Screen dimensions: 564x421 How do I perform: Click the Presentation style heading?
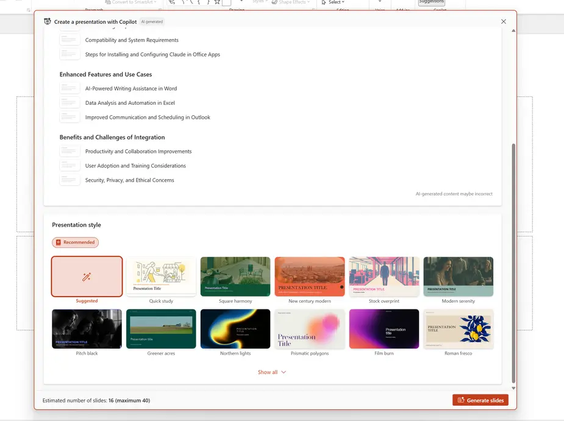[x=76, y=225]
